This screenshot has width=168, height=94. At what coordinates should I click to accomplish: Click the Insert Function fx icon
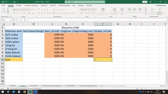tap(25, 20)
